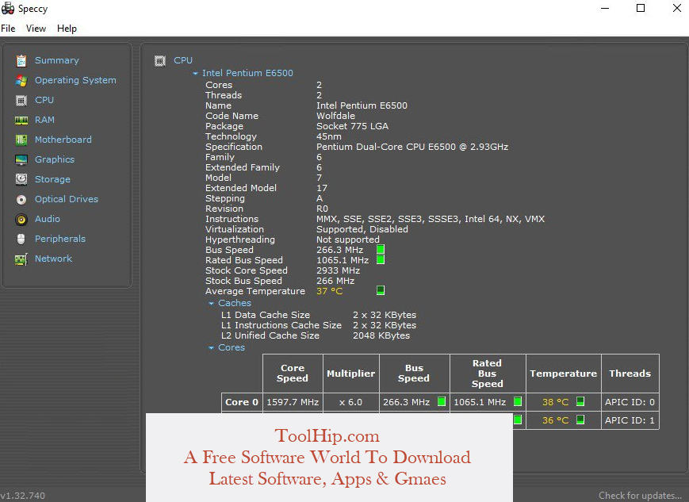Screen dimensions: 689x502
Task: Collapse the Cores section
Action: (x=212, y=347)
